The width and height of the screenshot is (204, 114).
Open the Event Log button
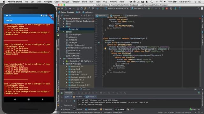tap(194, 109)
